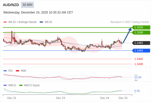Click the Dec 24 date axis label

(105, 98)
